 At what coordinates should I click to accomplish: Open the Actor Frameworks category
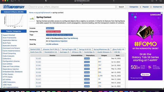tap(9, 38)
